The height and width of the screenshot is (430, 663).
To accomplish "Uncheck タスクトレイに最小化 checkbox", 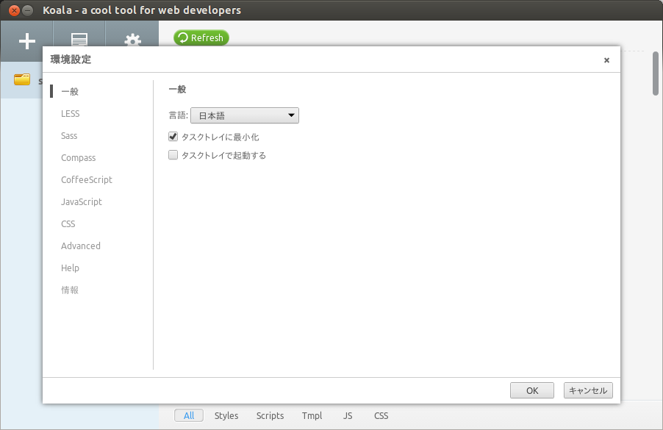I will (173, 137).
